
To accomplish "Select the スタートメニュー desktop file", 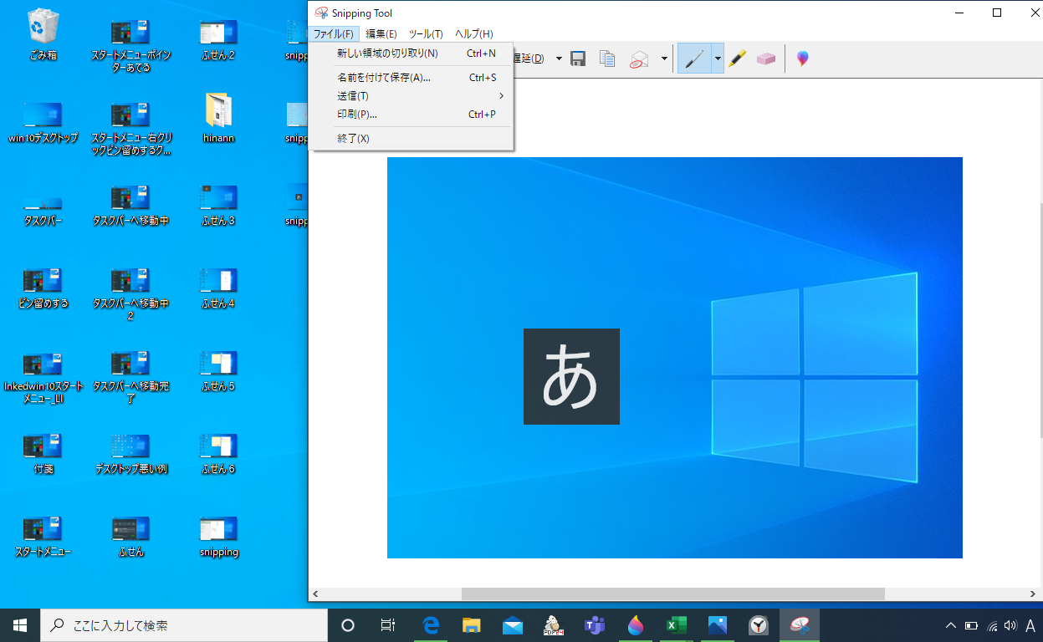I will [43, 536].
